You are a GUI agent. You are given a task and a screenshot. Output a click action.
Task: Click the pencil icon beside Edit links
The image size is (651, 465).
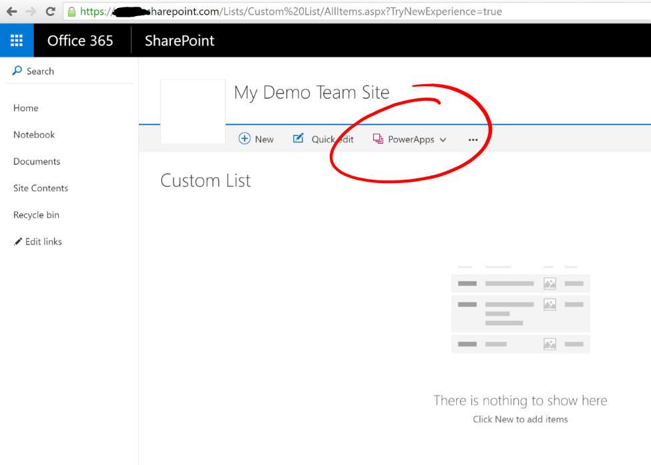(x=18, y=241)
